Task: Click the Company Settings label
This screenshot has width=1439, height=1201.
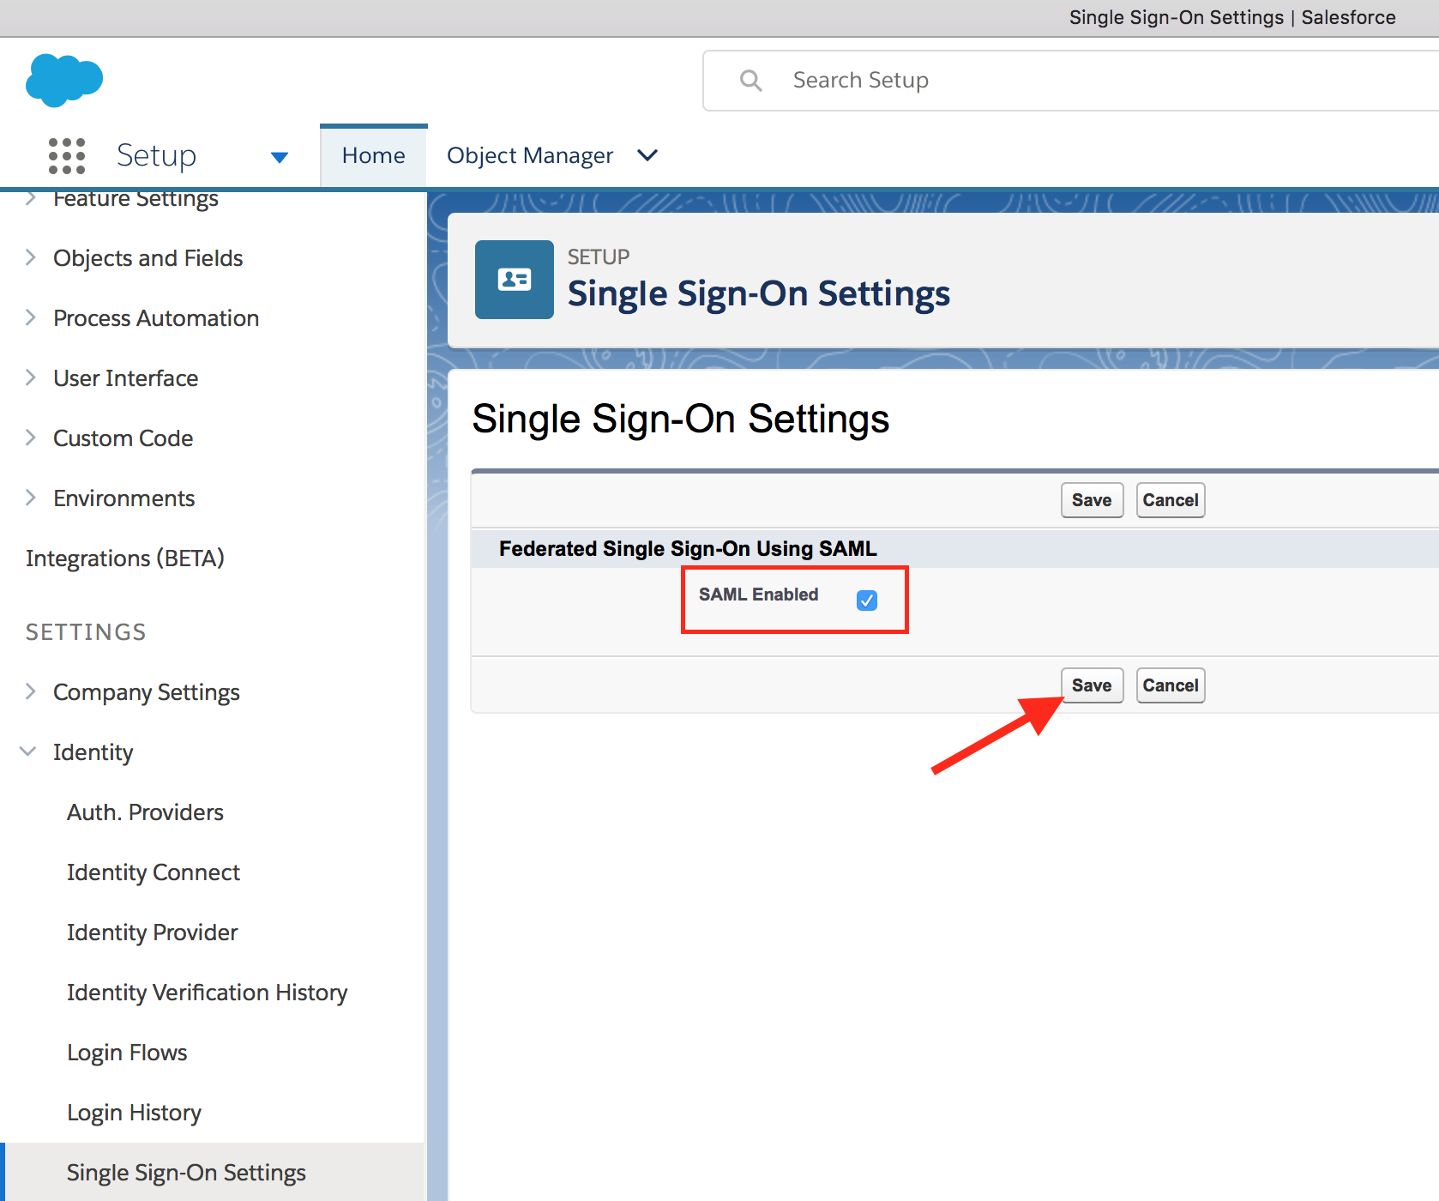Action: 147,692
